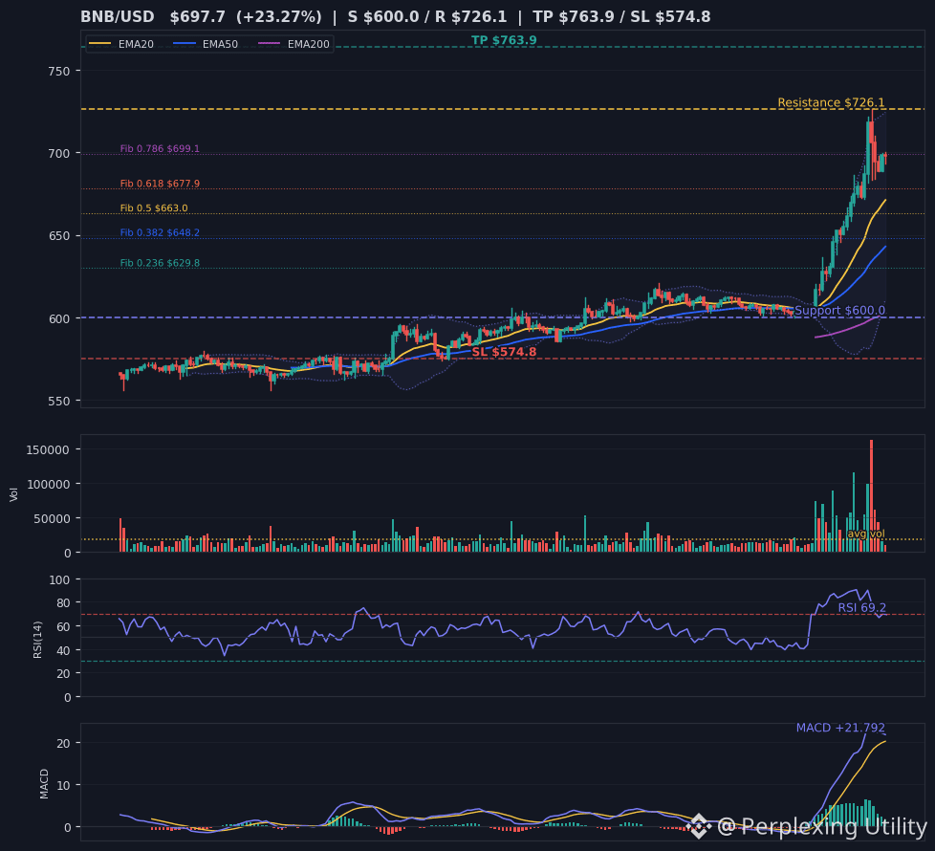
Task: Click the 700 price axis tick
Action: pos(59,153)
